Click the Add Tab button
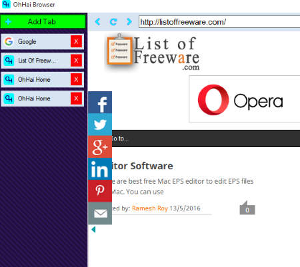 click(43, 21)
